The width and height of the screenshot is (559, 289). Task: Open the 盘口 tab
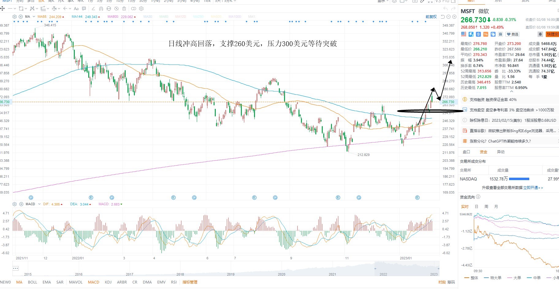[x=466, y=152]
